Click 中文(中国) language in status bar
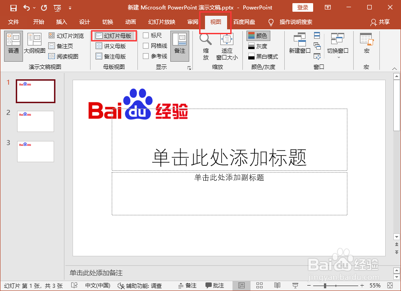Image resolution: width=401 pixels, height=291 pixels. (x=98, y=286)
